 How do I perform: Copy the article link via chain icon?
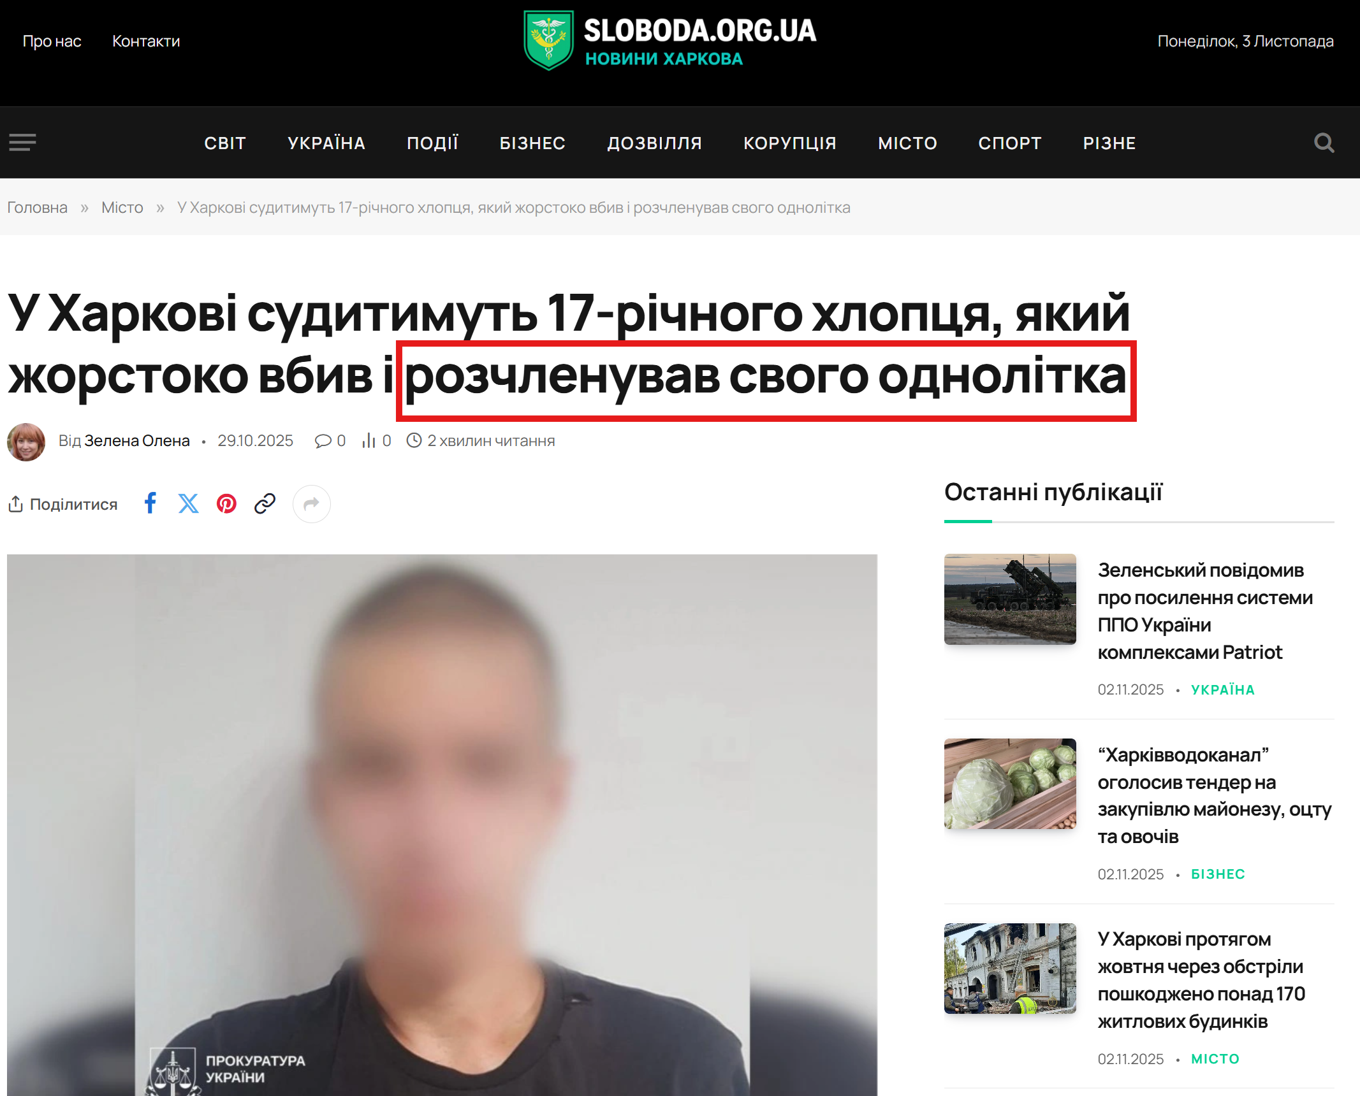pyautogui.click(x=265, y=503)
